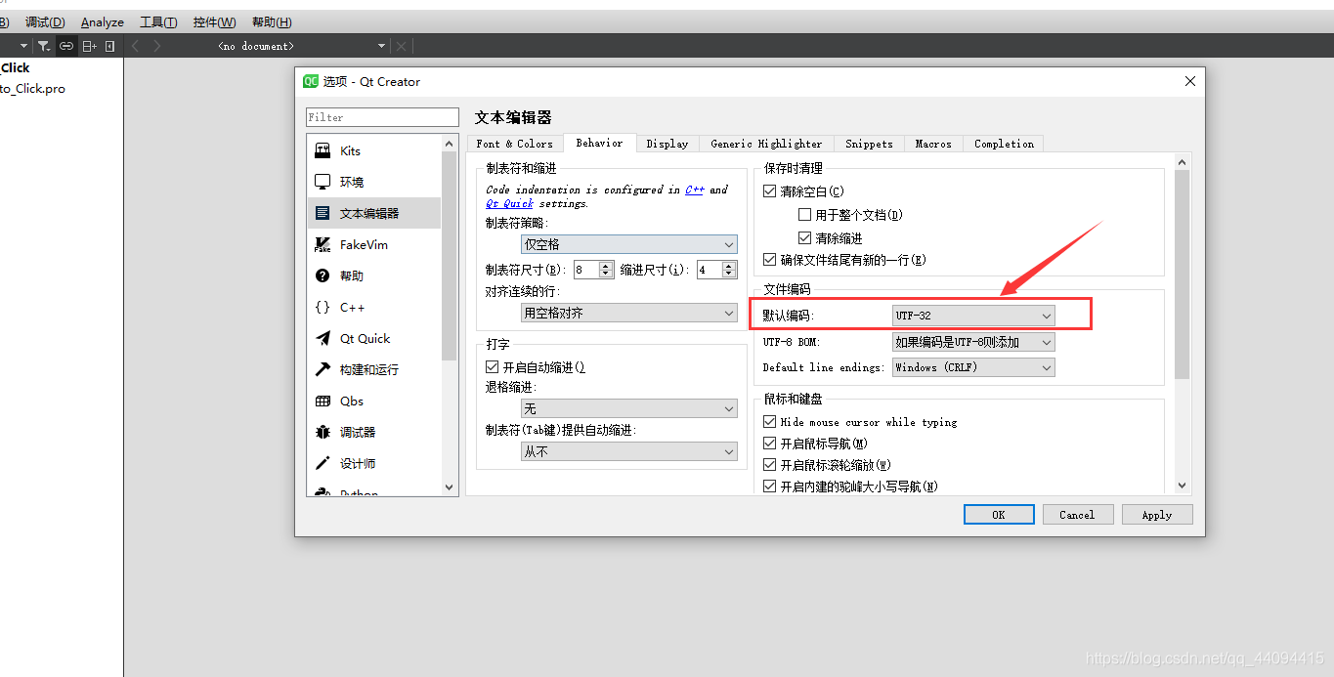Toggle the synchronize-with-editor link icon

(x=66, y=46)
